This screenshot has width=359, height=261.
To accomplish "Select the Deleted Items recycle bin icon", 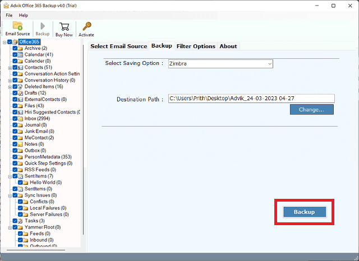I will (20, 87).
